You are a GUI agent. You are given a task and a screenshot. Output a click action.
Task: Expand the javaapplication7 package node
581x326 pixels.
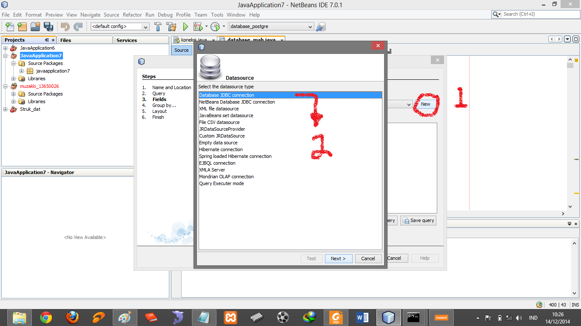(22, 71)
